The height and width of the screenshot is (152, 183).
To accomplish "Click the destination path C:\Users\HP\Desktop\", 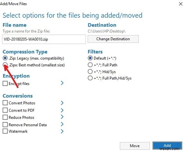I will click(x=107, y=31).
